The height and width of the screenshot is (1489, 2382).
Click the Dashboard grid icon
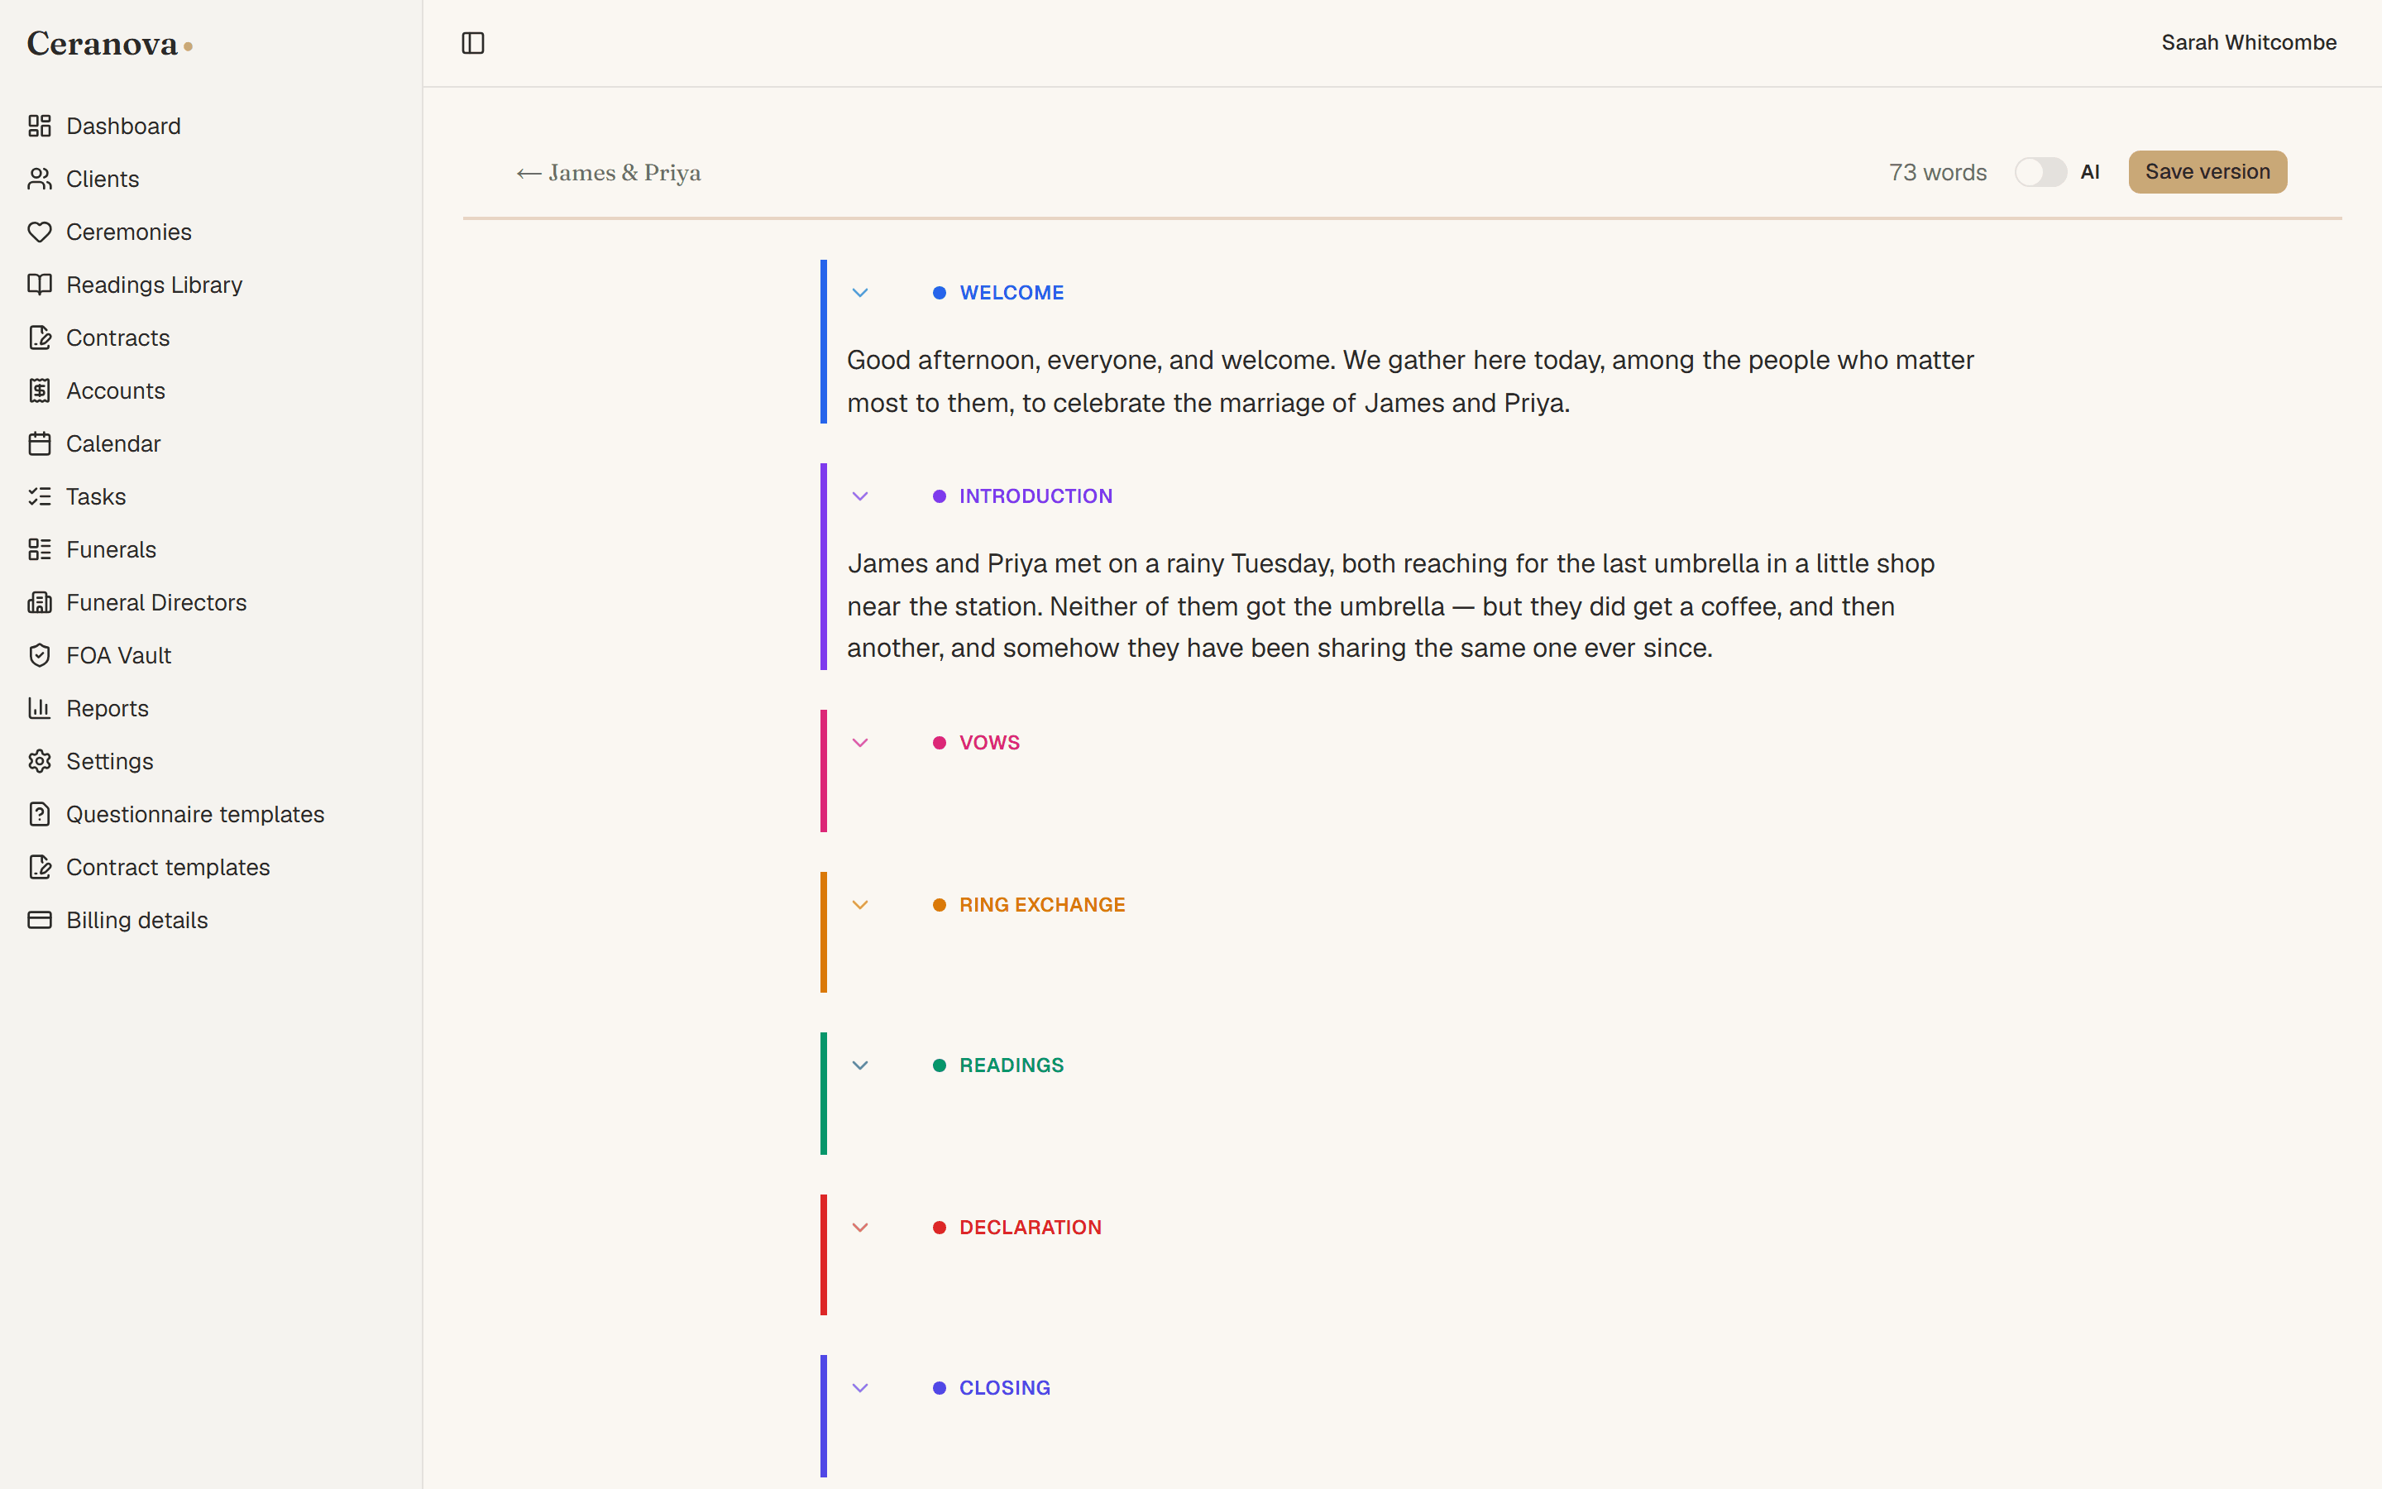[x=40, y=126]
